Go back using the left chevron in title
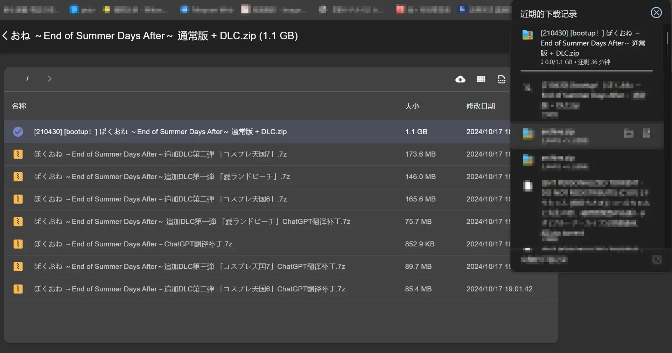 [x=5, y=36]
